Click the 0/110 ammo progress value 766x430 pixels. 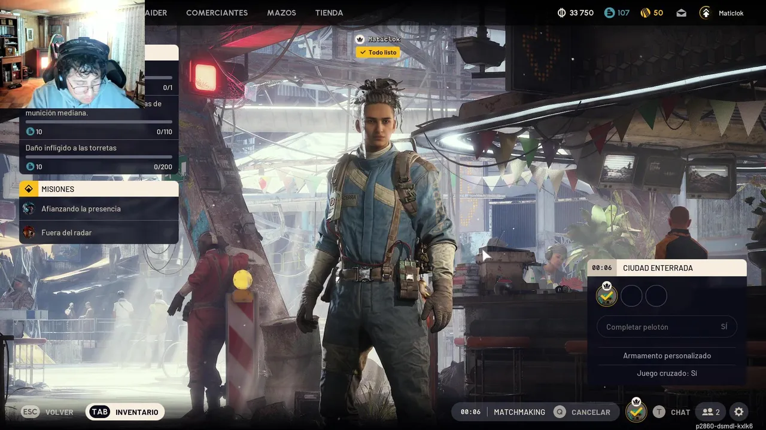pos(164,132)
